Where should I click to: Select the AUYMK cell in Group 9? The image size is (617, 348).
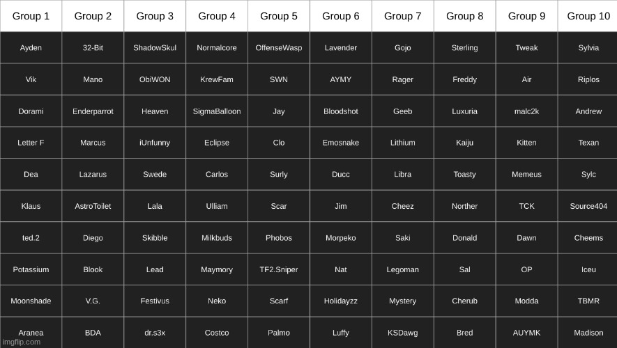click(x=526, y=333)
